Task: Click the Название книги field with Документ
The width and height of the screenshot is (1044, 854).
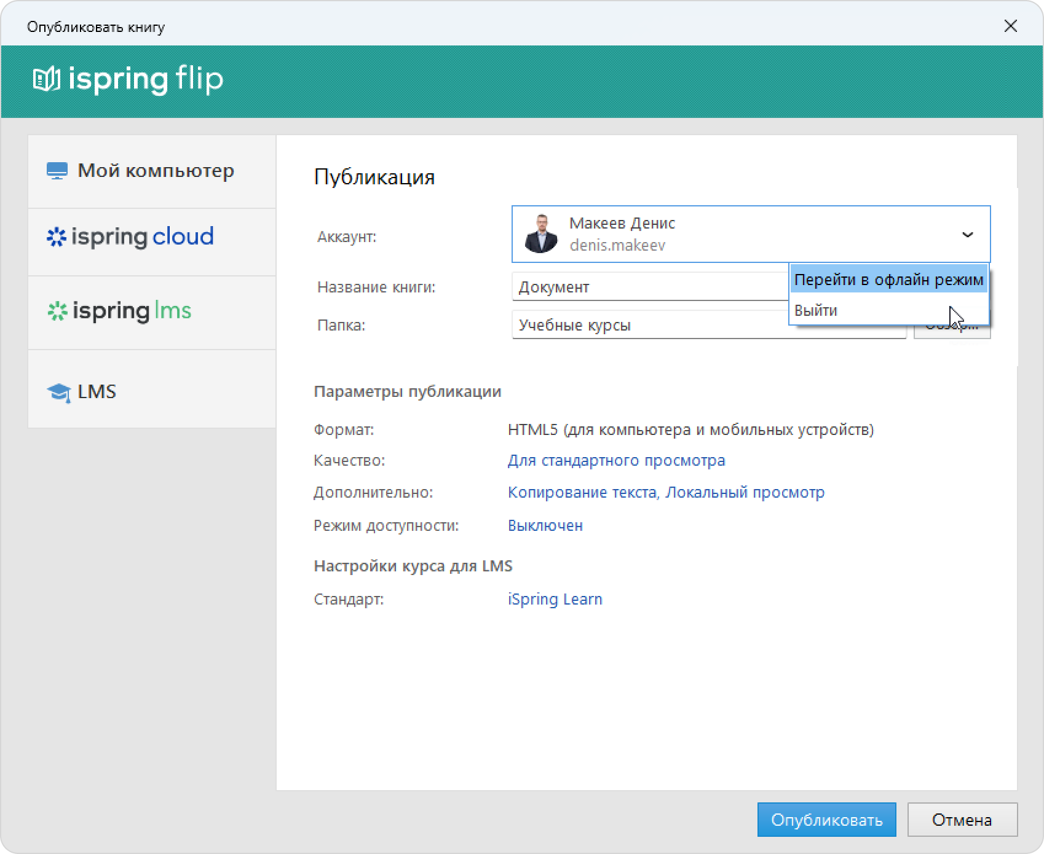Action: tap(651, 287)
